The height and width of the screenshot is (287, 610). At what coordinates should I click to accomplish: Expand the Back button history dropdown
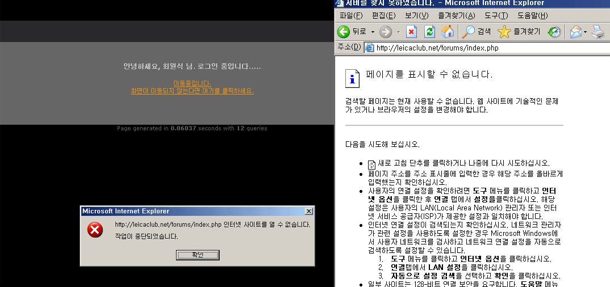[373, 32]
